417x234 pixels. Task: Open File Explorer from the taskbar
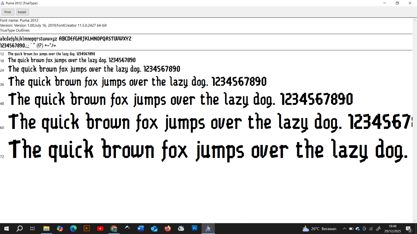(46, 229)
